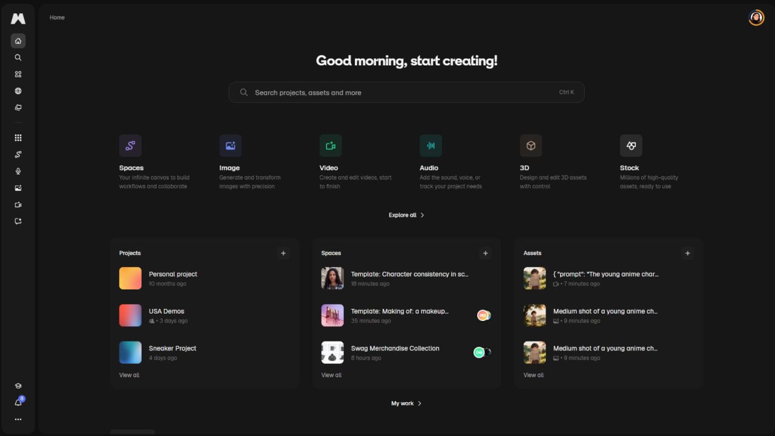Click the 3D cube tile icon
The image size is (775, 436).
tap(530, 146)
